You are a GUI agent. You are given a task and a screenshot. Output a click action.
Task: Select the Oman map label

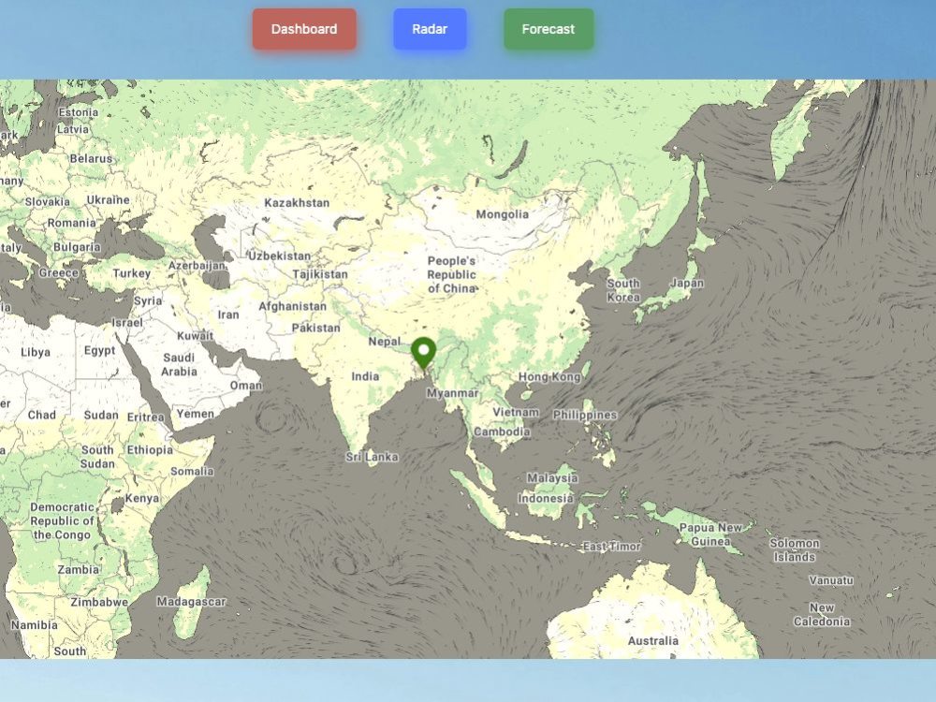246,386
